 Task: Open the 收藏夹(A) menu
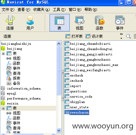(42, 10)
